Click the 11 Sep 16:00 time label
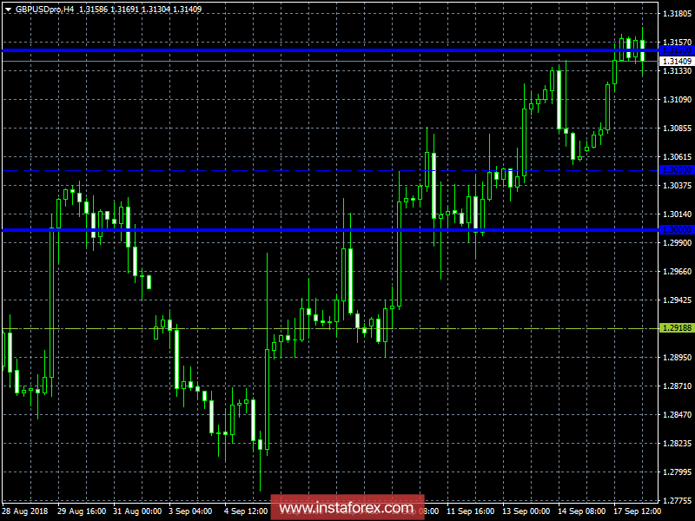This screenshot has height=521, width=695. 470,511
